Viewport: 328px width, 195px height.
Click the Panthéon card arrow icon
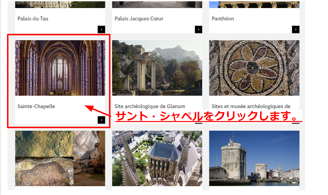(x=295, y=29)
